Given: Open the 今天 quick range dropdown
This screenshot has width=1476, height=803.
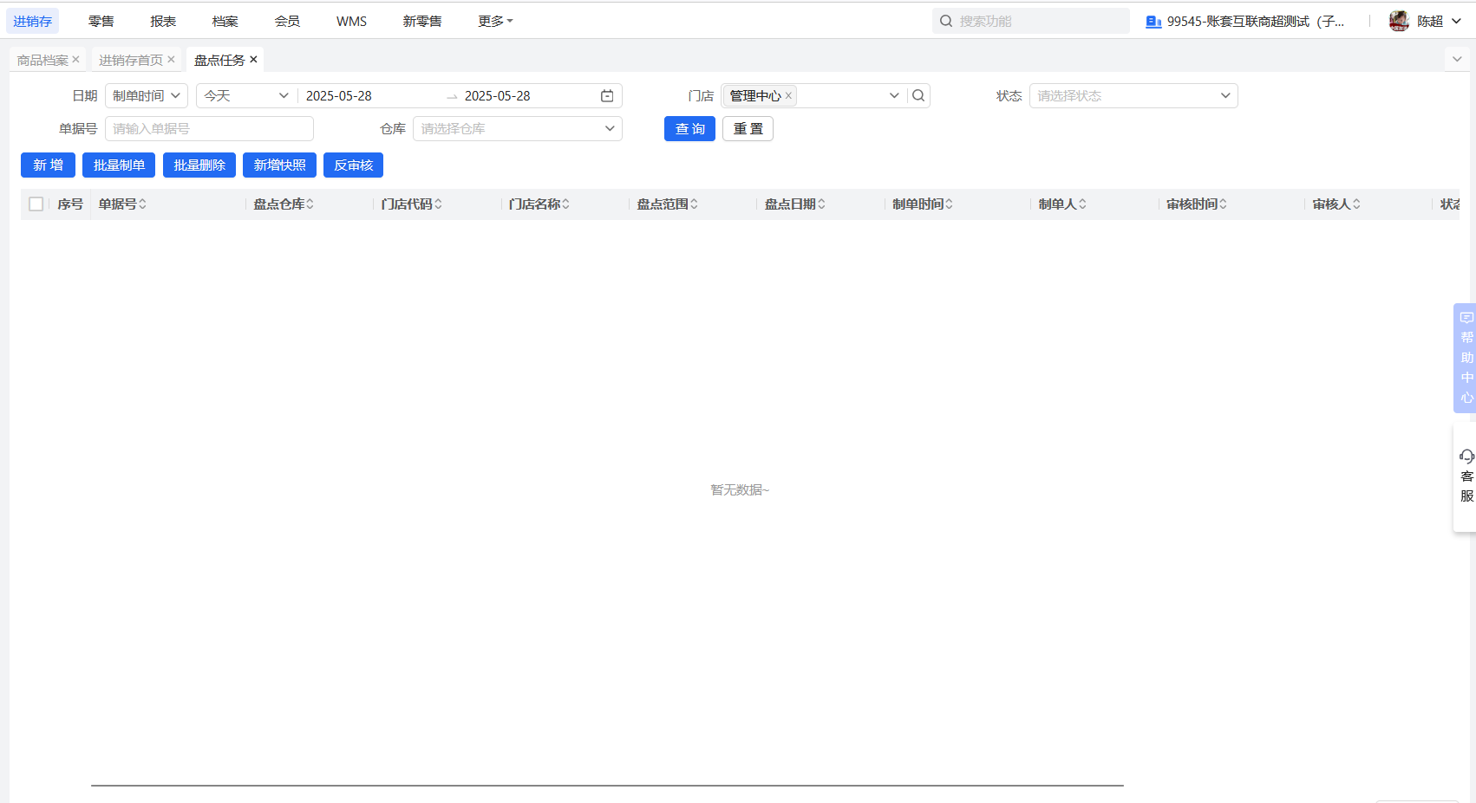Looking at the screenshot, I should 246,95.
